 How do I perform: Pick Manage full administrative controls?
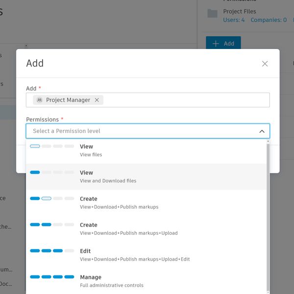click(x=147, y=281)
